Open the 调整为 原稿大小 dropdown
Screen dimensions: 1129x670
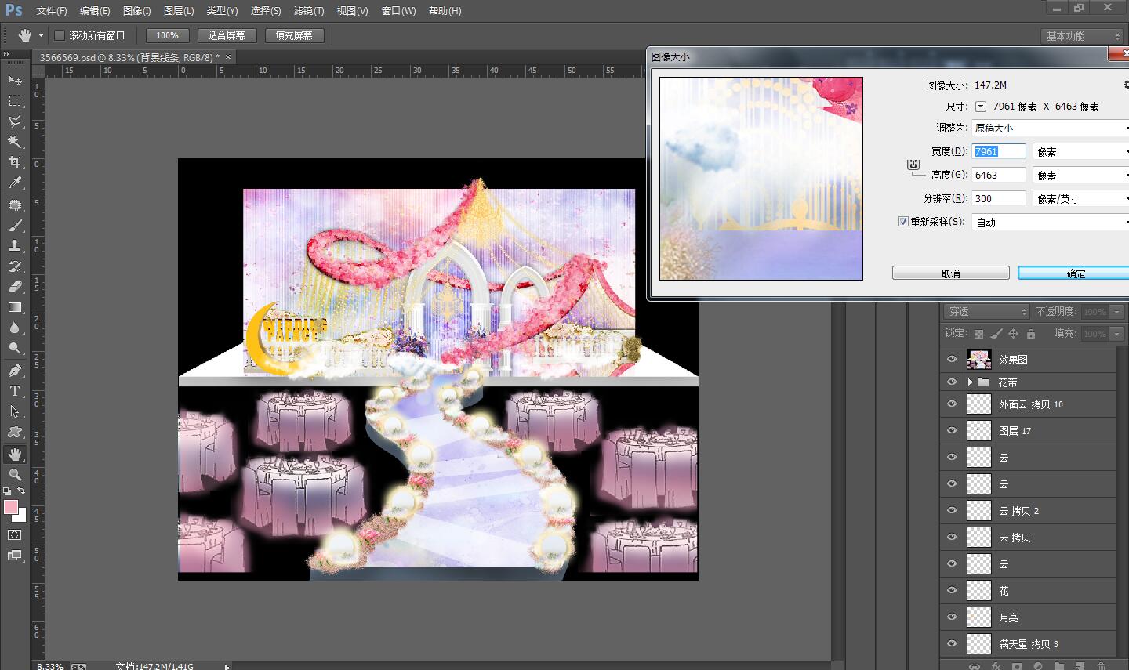1051,128
